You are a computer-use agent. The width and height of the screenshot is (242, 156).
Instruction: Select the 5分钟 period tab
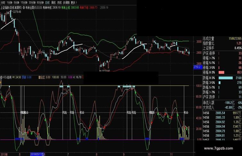(x=16, y=3)
